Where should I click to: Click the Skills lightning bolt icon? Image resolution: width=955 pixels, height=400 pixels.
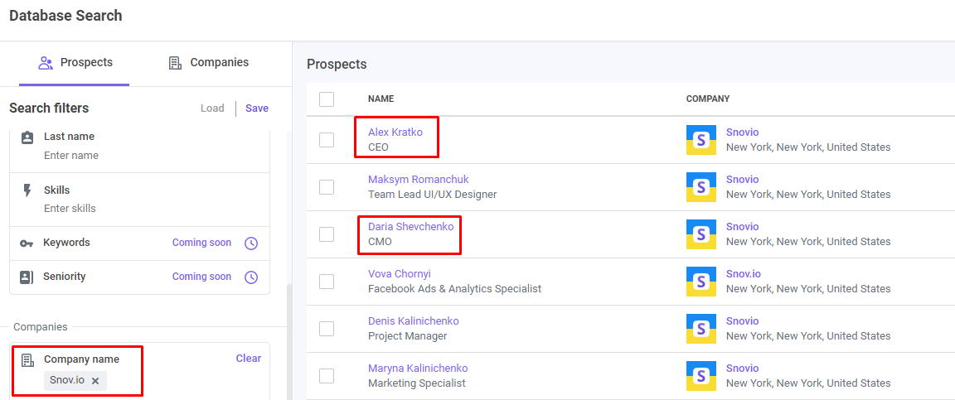coord(27,190)
